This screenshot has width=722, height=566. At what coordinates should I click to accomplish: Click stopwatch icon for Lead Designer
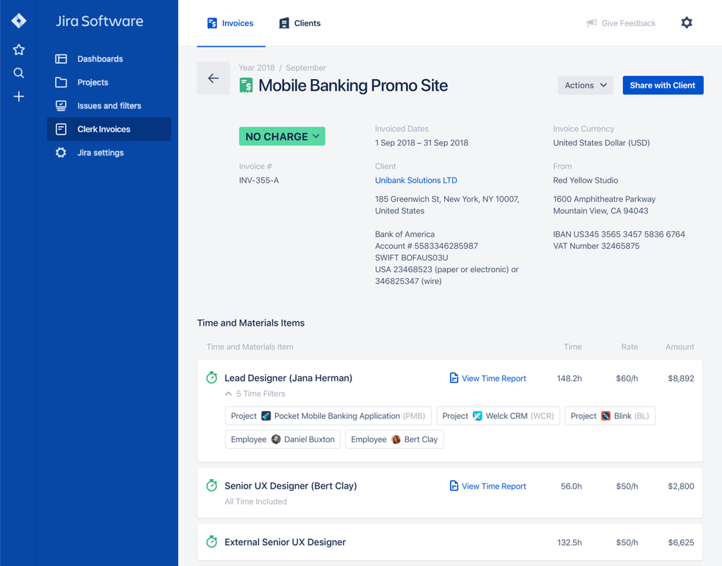pos(211,378)
